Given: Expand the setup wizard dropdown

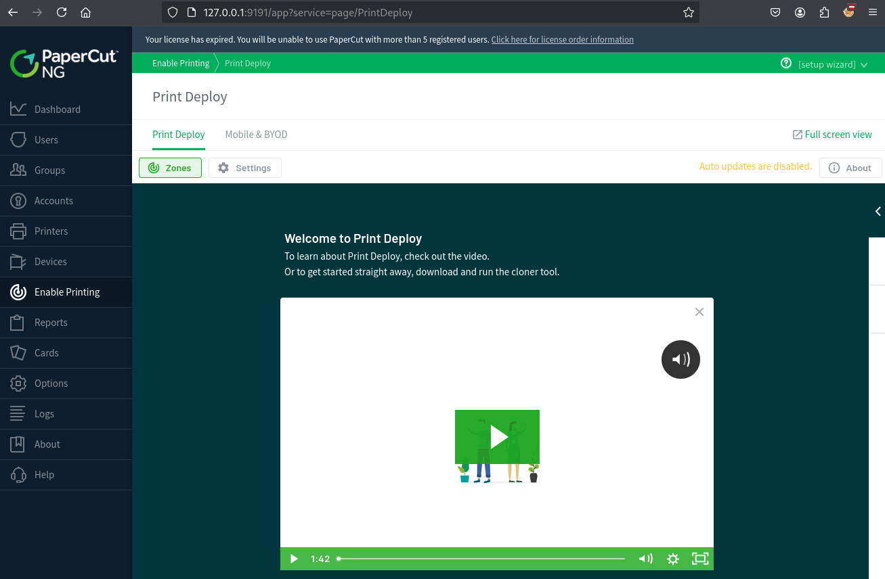Looking at the screenshot, I should pos(833,64).
